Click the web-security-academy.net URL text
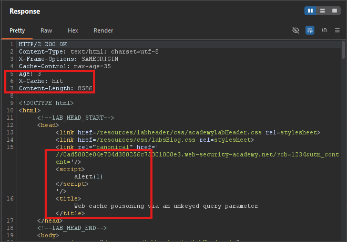 pyautogui.click(x=197, y=154)
